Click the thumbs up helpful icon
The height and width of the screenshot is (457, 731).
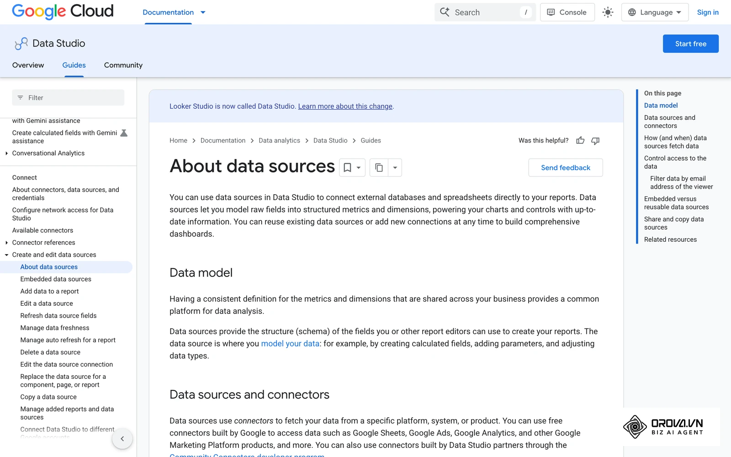pos(580,140)
